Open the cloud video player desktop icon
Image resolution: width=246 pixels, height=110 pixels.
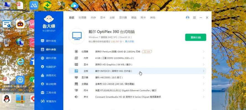(x=74, y=6)
